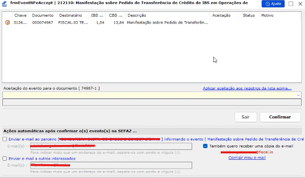This screenshot has width=305, height=178.
Task: Click the Status column header
Action: 249,15
